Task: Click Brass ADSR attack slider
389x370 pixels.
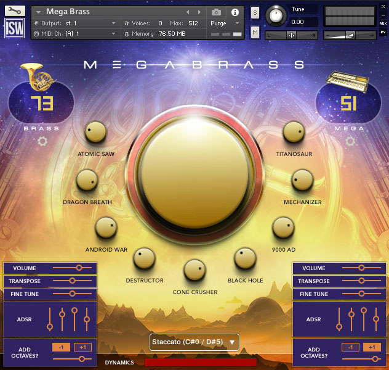Action: click(x=50, y=319)
